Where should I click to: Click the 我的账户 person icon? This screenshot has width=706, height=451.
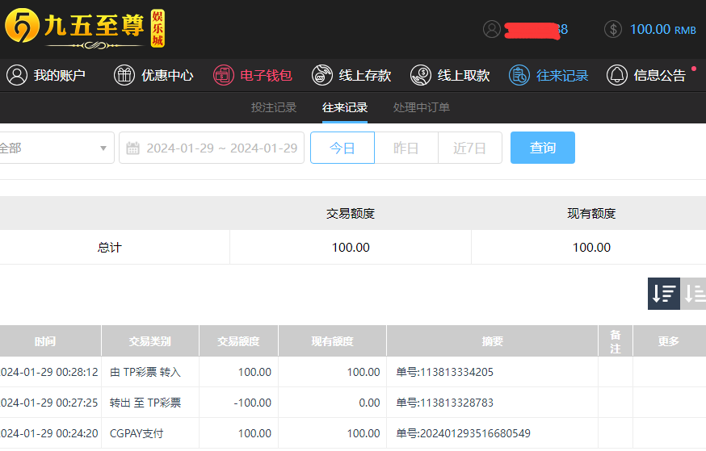tap(17, 75)
